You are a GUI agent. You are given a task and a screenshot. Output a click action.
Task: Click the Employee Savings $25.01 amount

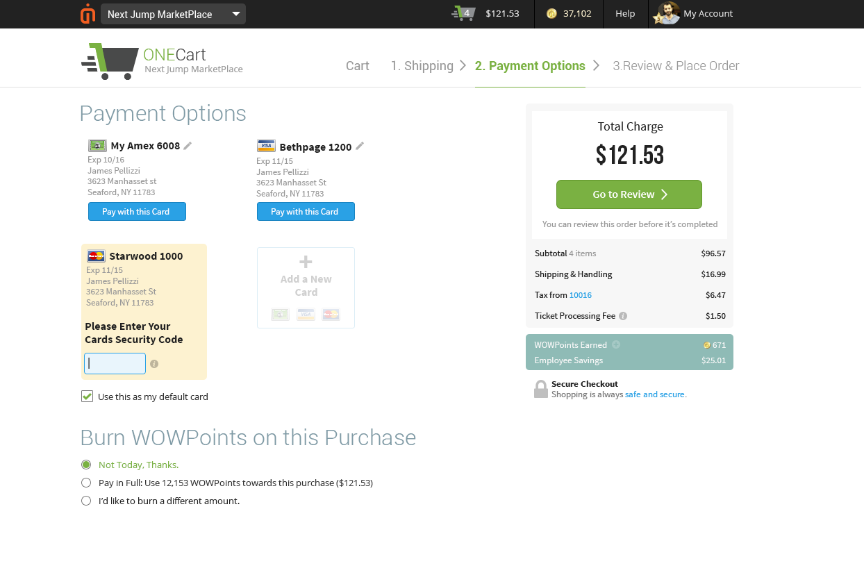point(713,360)
